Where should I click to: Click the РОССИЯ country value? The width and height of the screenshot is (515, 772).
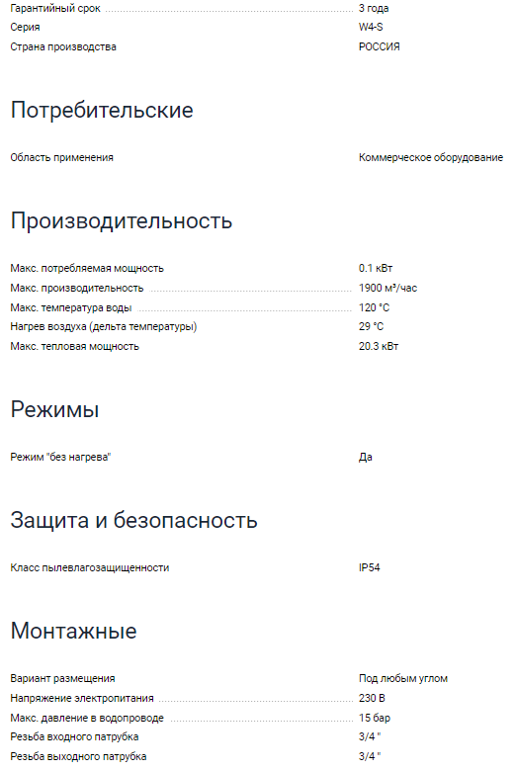[380, 46]
